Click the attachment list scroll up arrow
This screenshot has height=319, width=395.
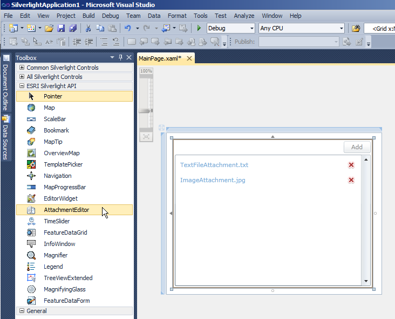[366, 159]
